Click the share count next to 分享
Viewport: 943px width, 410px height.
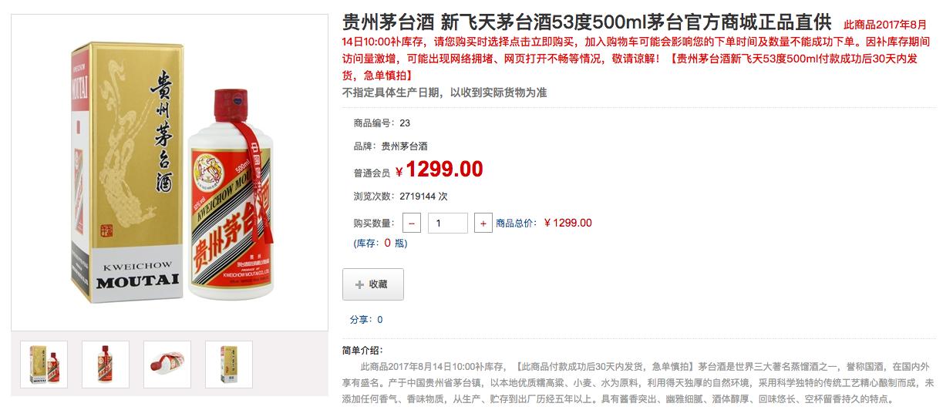click(380, 320)
